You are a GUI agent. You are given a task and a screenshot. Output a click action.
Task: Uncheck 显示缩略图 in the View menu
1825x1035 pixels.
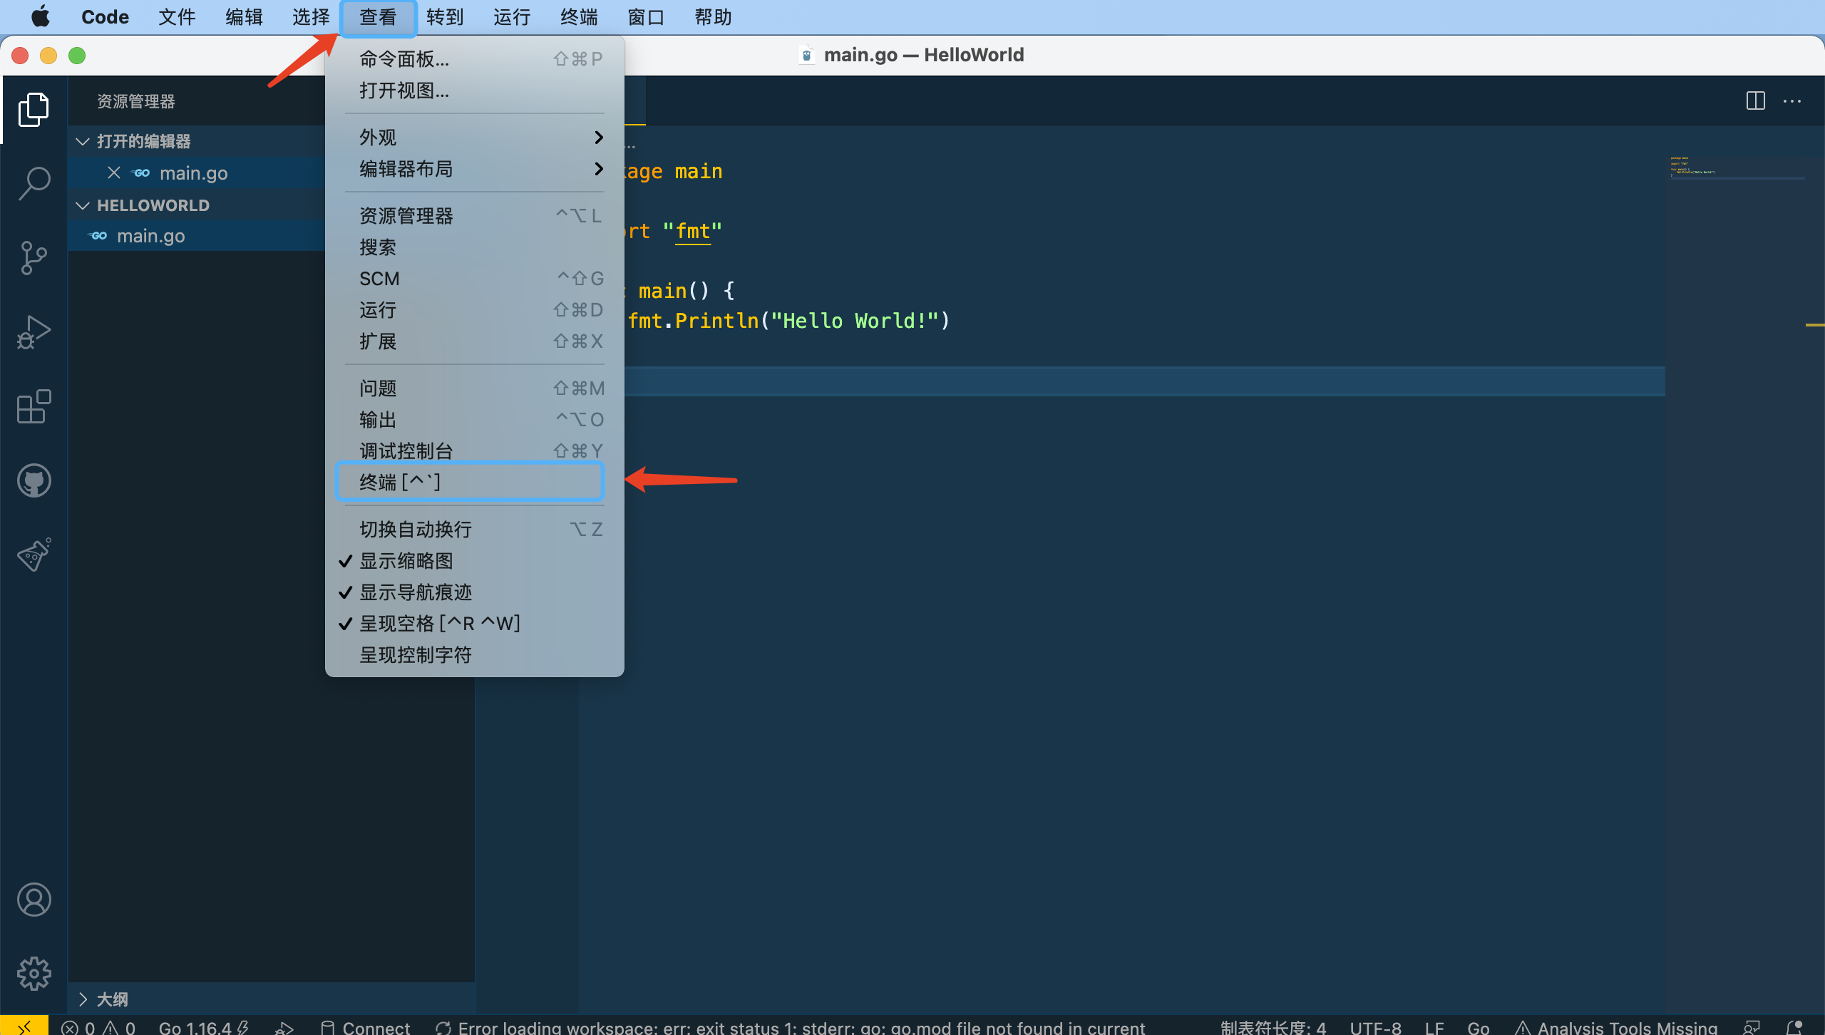click(406, 561)
